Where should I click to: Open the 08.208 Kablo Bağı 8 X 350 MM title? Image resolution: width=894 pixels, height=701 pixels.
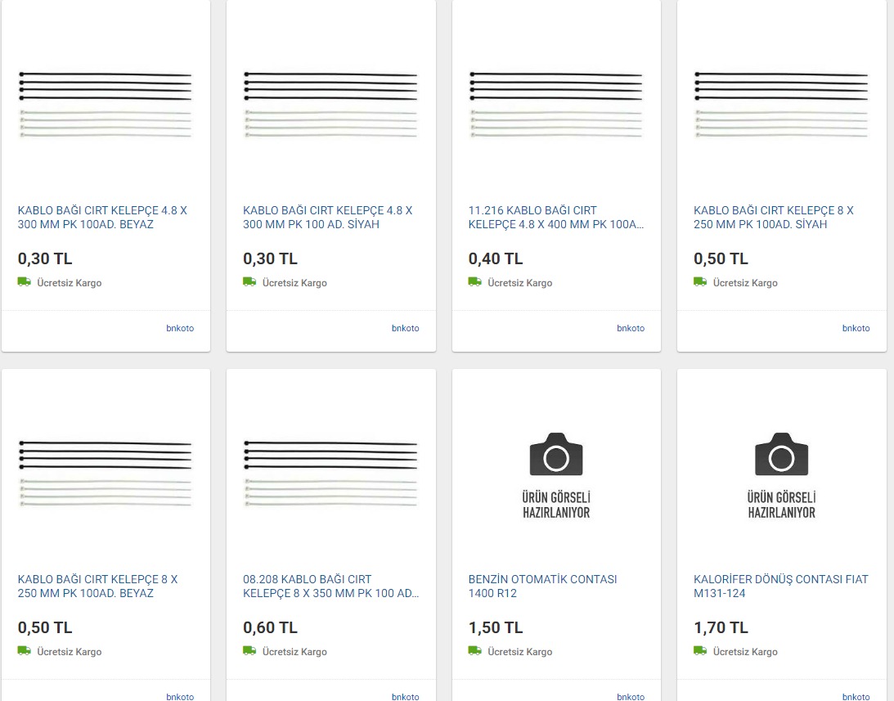pyautogui.click(x=330, y=586)
